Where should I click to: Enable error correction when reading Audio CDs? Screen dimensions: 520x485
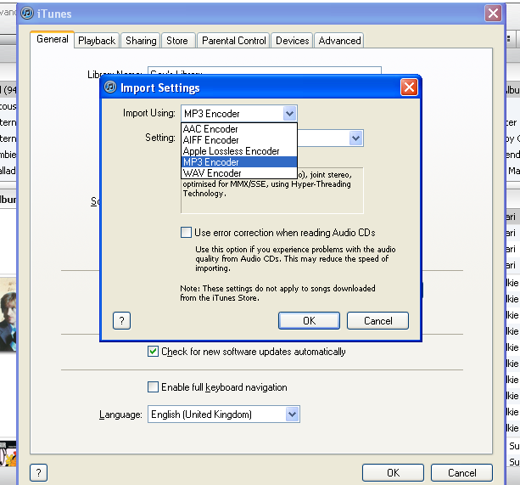186,233
